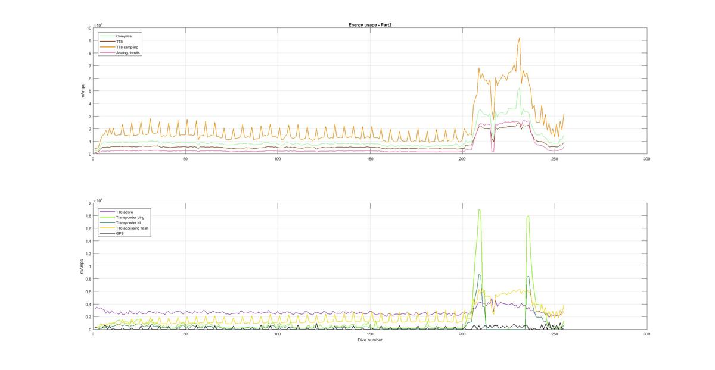Click y-axis tick '3' on the top plot
715x370 pixels.
pyautogui.click(x=90, y=117)
